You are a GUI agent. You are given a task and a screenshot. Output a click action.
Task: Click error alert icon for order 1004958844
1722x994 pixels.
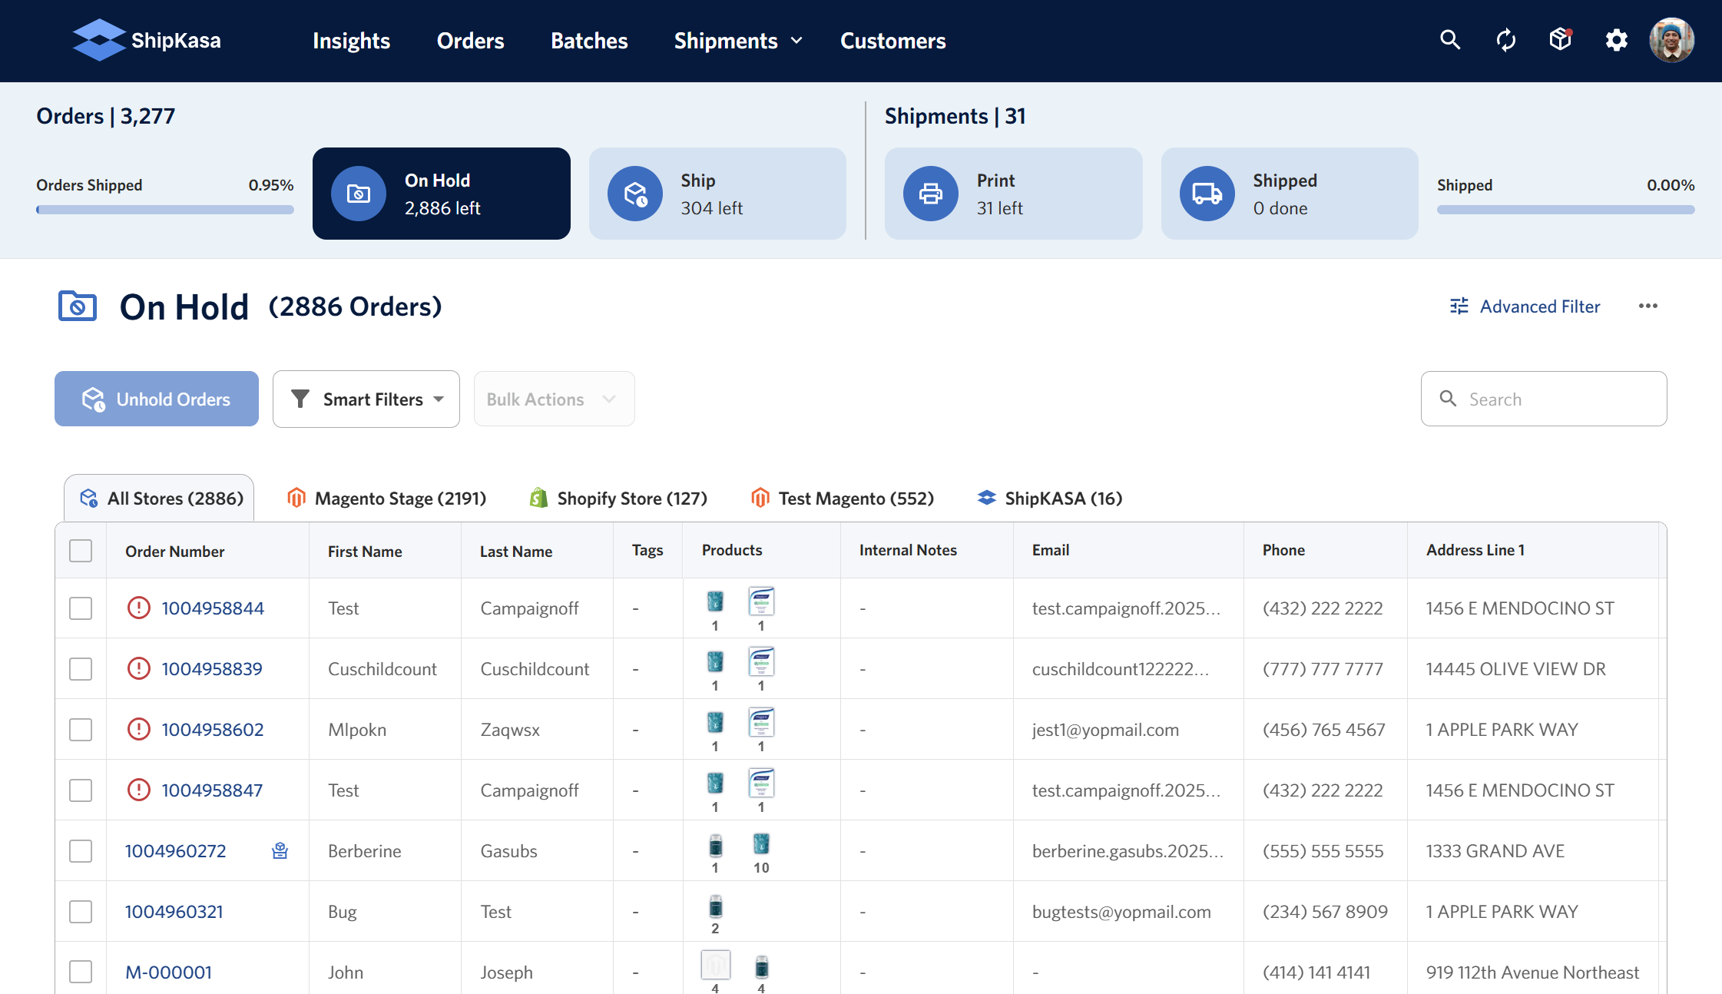138,608
